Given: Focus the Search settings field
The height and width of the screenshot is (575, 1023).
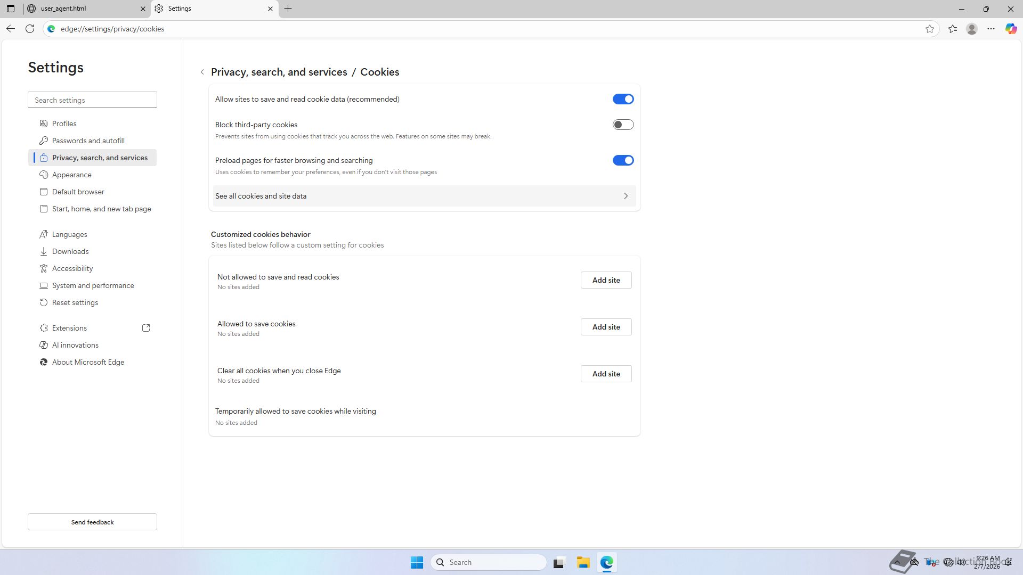Looking at the screenshot, I should point(92,100).
